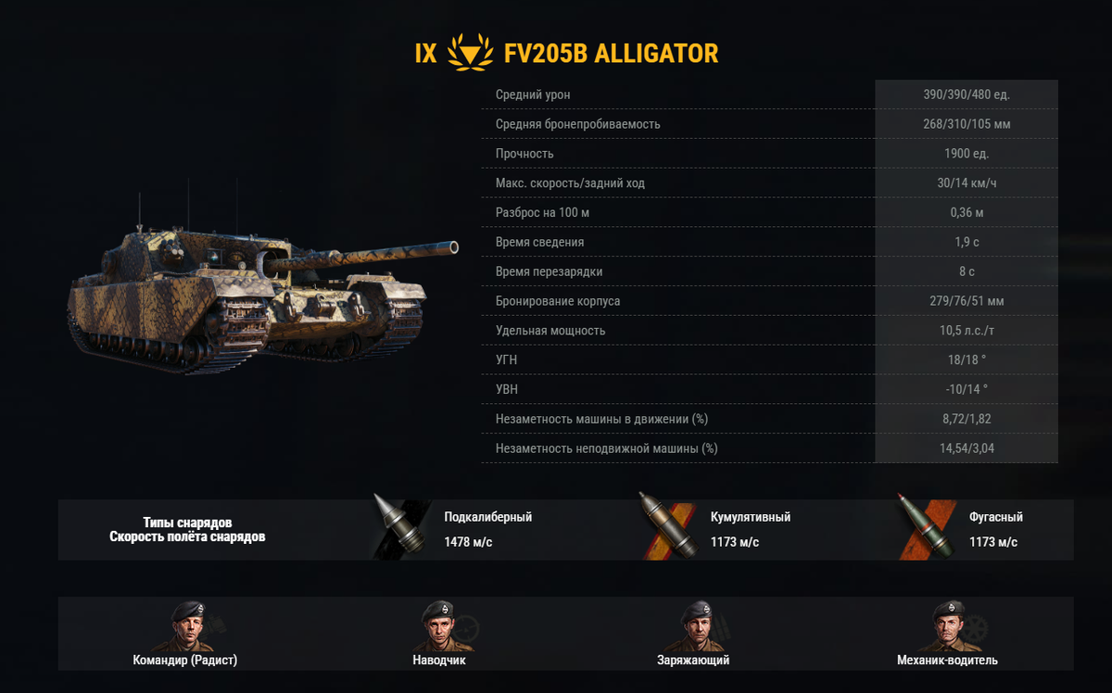The height and width of the screenshot is (693, 1112).
Task: Select the Время перезарядки row
Action: coord(769,271)
